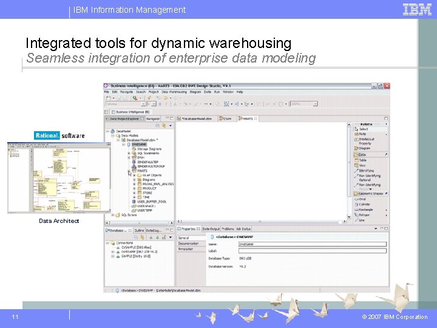Select the GVSAMPLE [DB2 Alias] connection
437x328 pixels.
(x=137, y=247)
